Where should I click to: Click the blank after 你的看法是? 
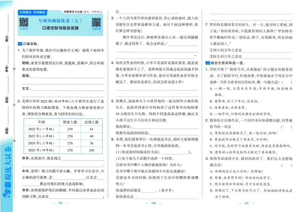click(166, 197)
